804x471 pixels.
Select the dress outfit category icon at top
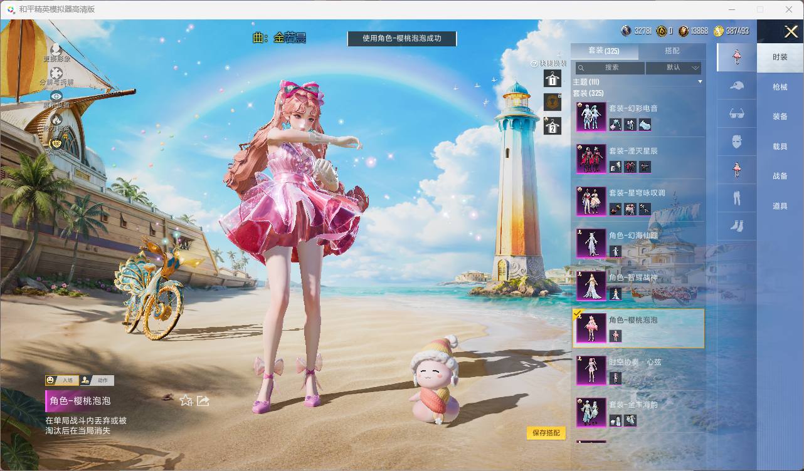(x=737, y=57)
